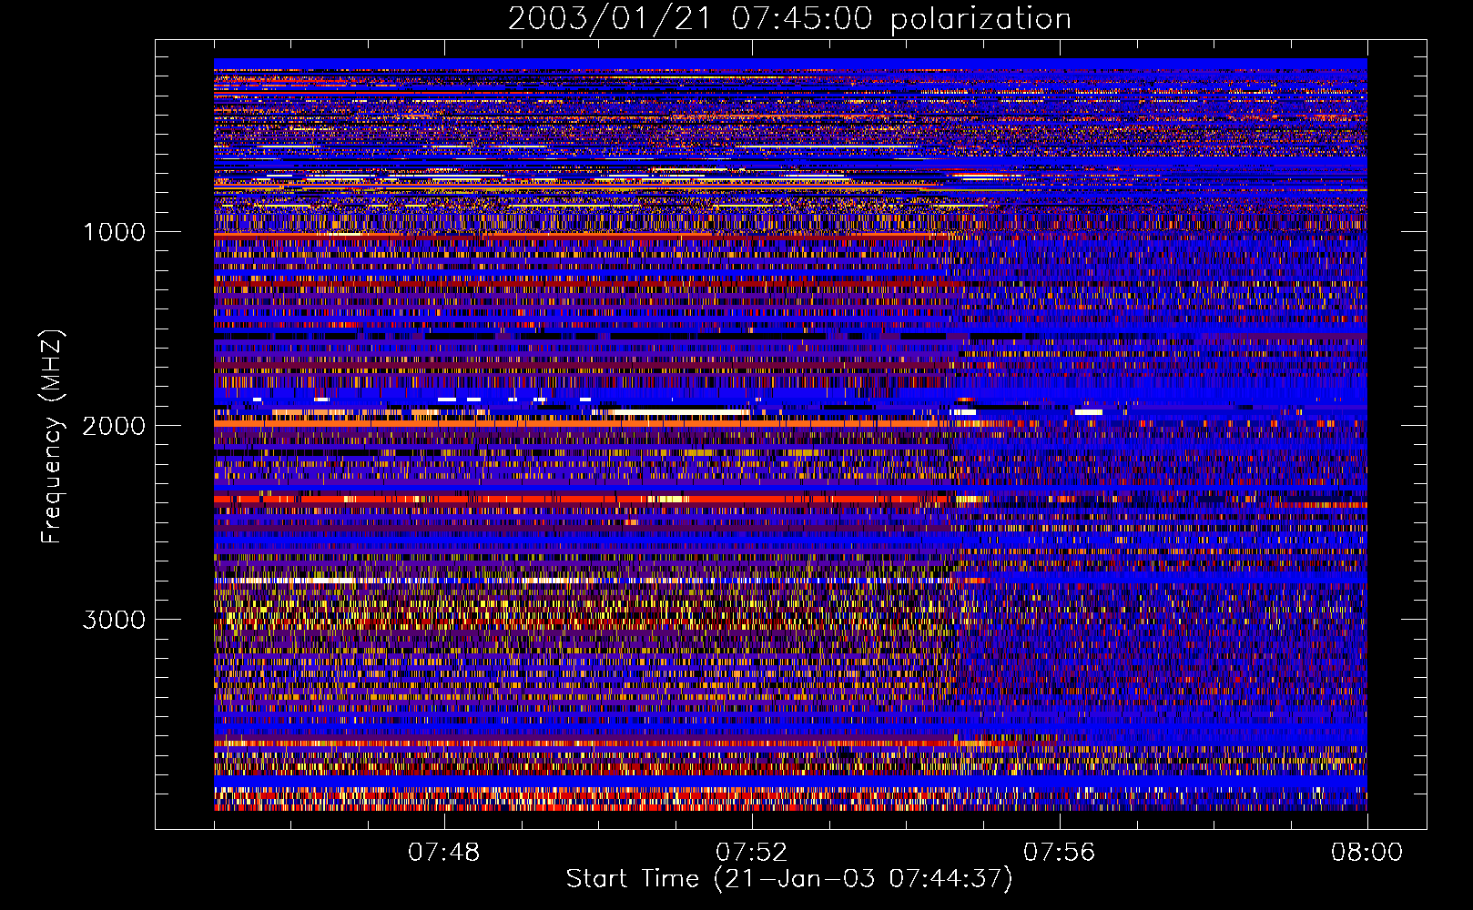
Task: Click the 07:56 time tick label
Action: click(1059, 853)
